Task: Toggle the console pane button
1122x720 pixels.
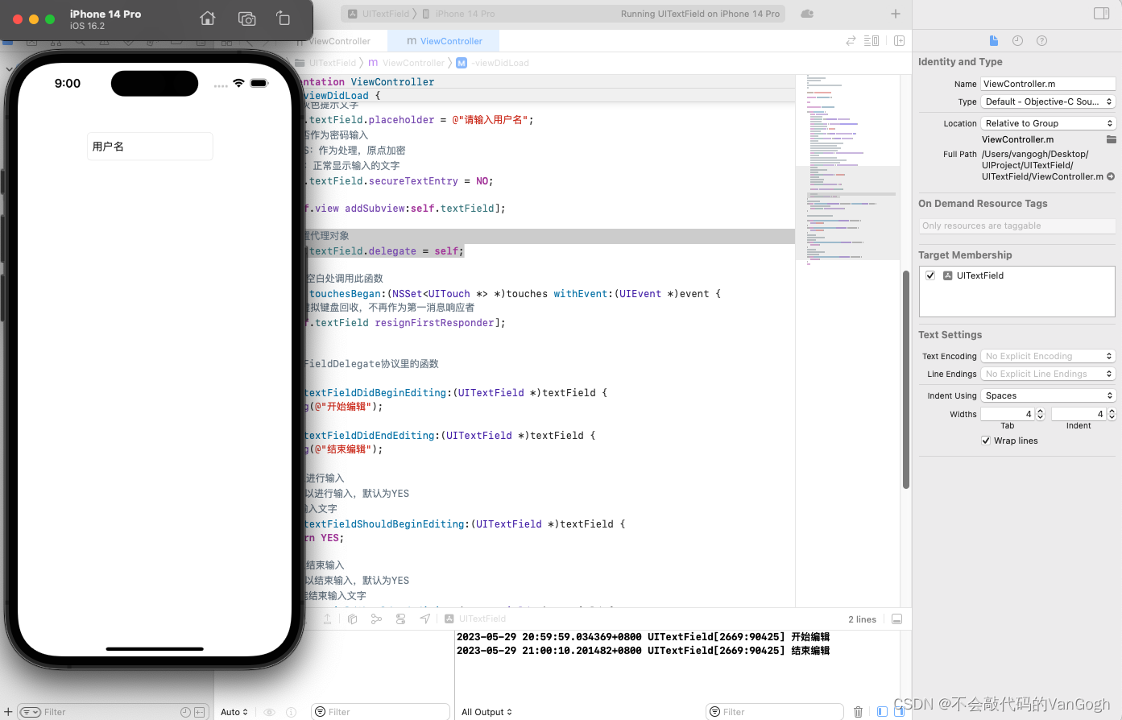Action: coord(900,712)
